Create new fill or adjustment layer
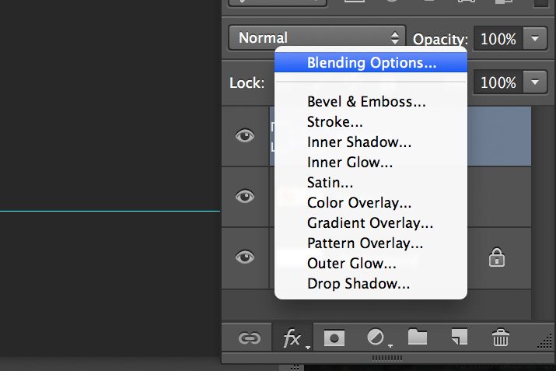The width and height of the screenshot is (556, 371). 376,338
